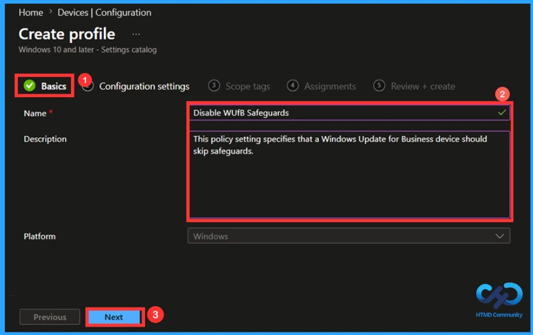Image resolution: width=533 pixels, height=335 pixels.
Task: Click the Platform dropdown chevron arrow
Action: click(500, 236)
